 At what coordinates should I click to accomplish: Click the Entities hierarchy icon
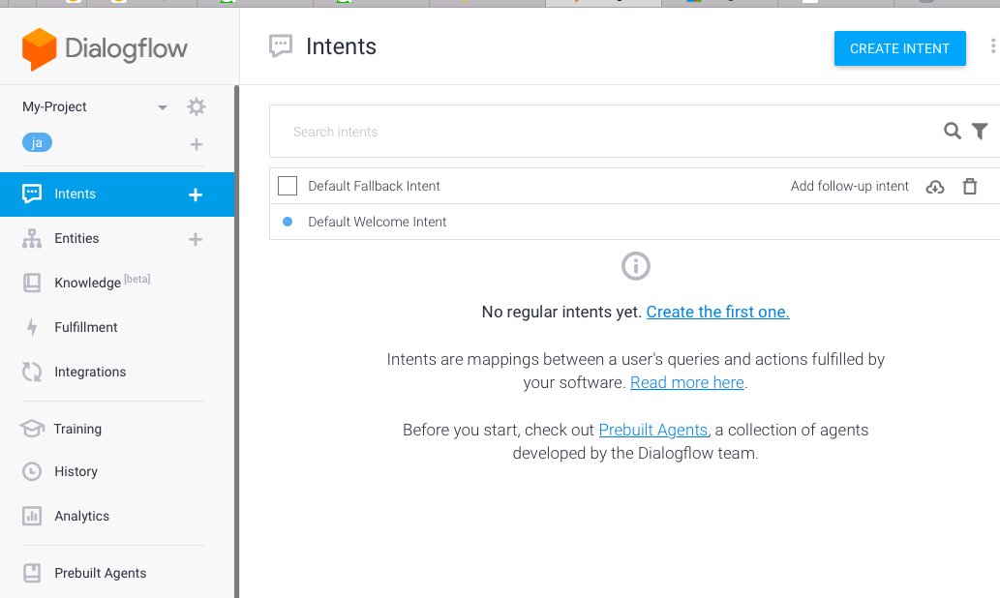[32, 238]
